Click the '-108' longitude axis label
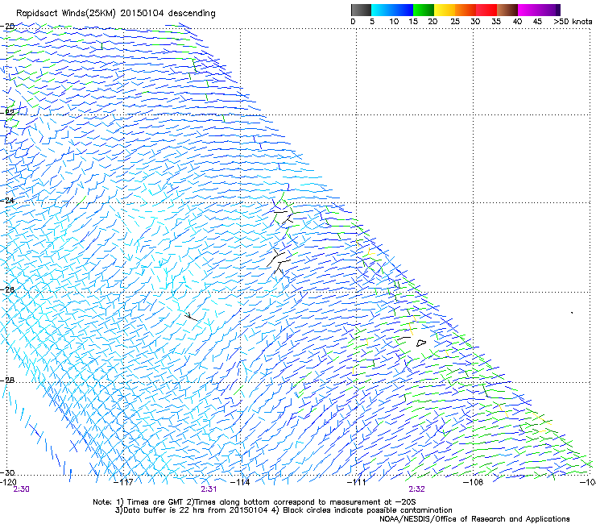The height and width of the screenshot is (524, 596). tap(474, 482)
